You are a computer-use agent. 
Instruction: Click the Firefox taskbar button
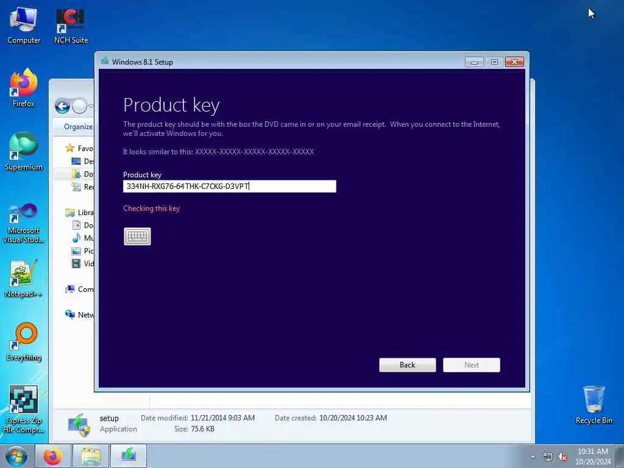[53, 456]
